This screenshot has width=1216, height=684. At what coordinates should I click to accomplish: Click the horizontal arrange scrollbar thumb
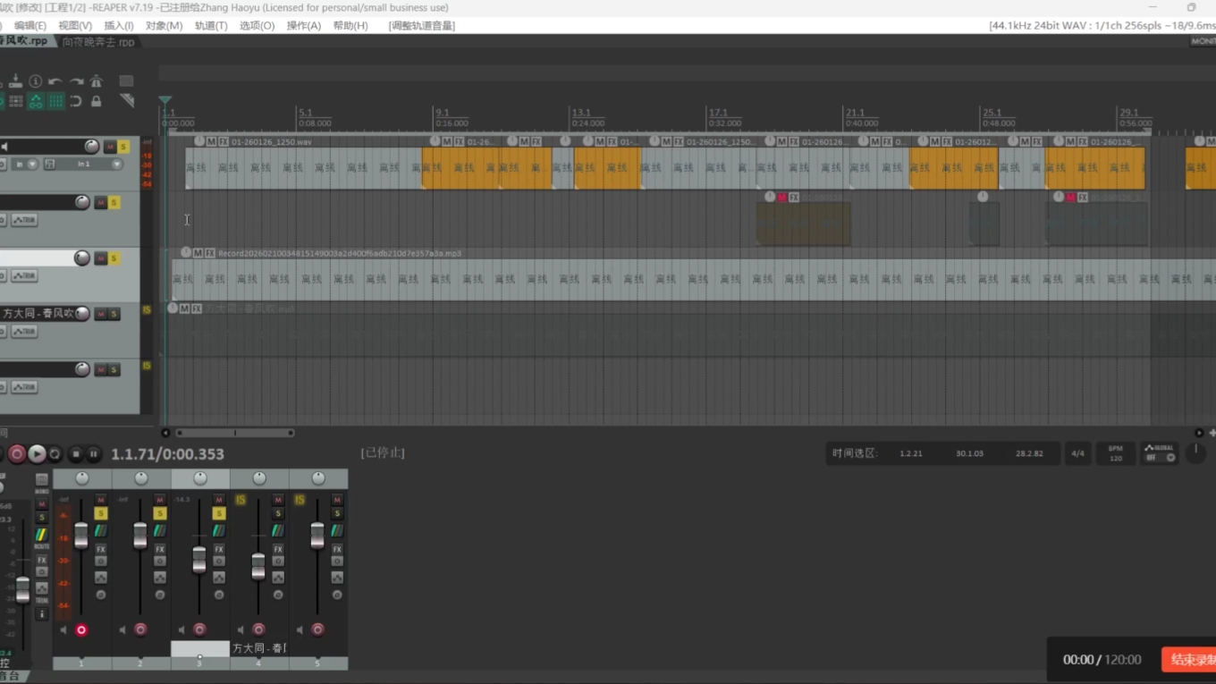(234, 433)
